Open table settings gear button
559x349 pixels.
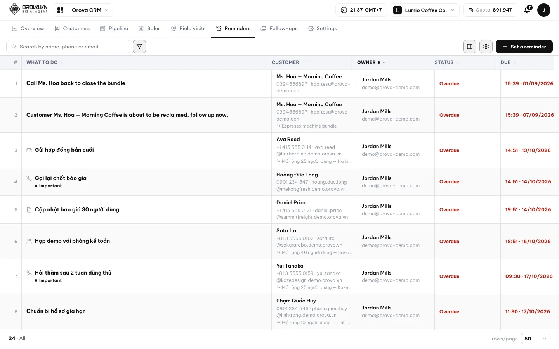tap(486, 47)
